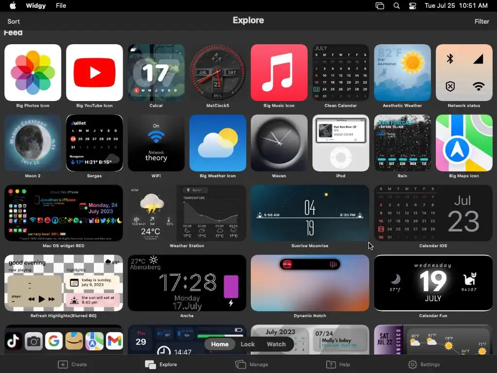Open the iPod widget

pyautogui.click(x=341, y=143)
